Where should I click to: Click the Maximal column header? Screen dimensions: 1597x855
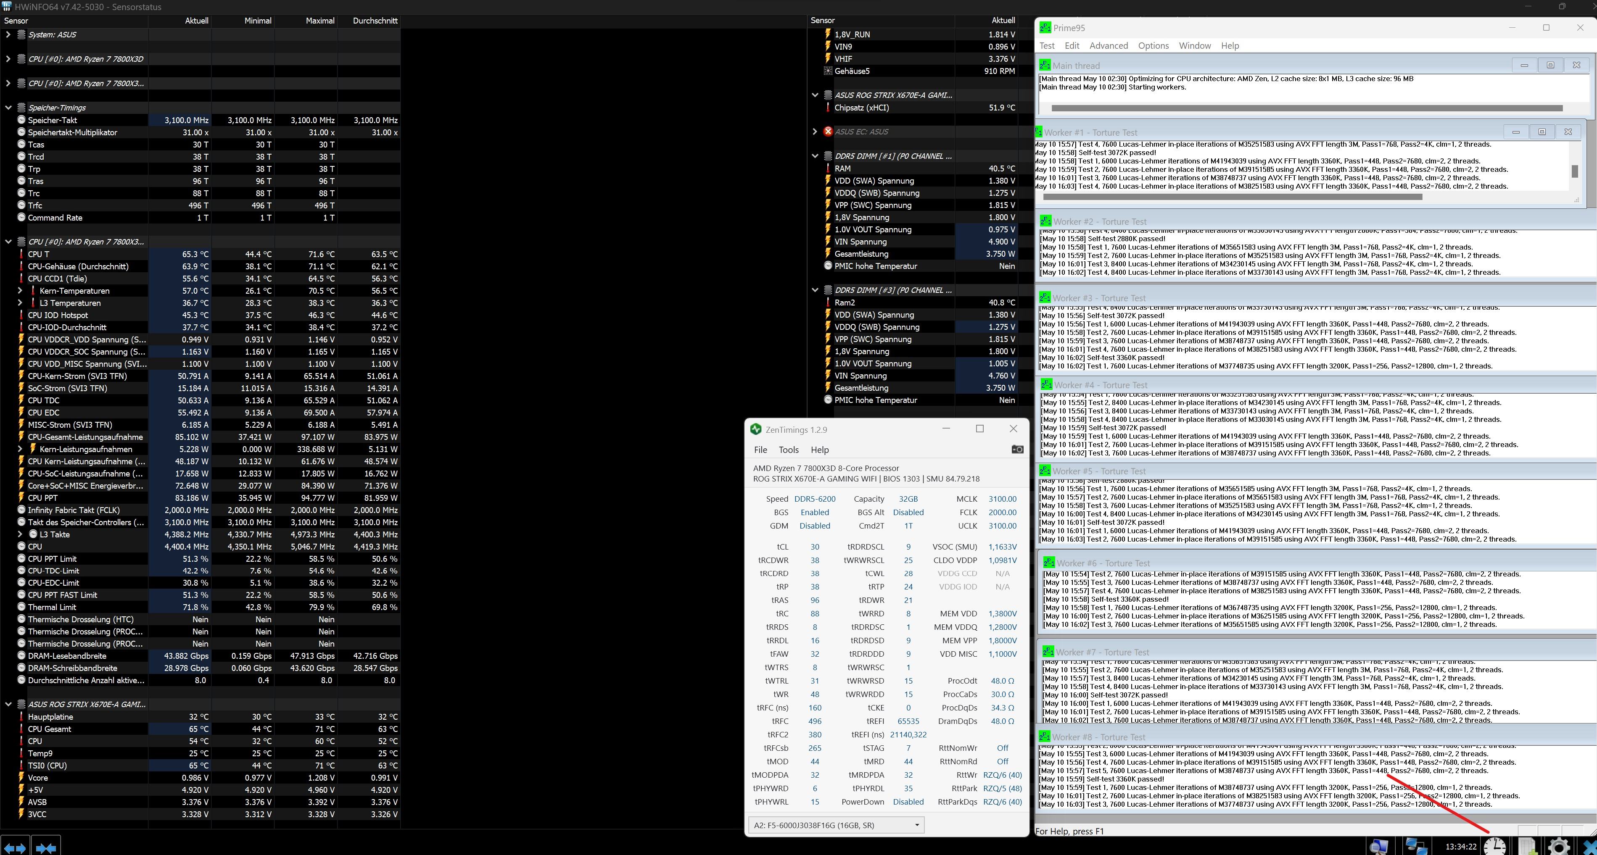(x=306, y=21)
